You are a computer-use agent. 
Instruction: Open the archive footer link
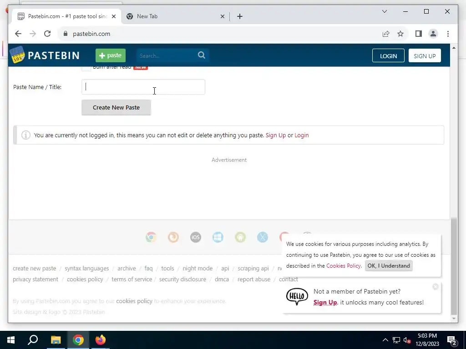(127, 268)
